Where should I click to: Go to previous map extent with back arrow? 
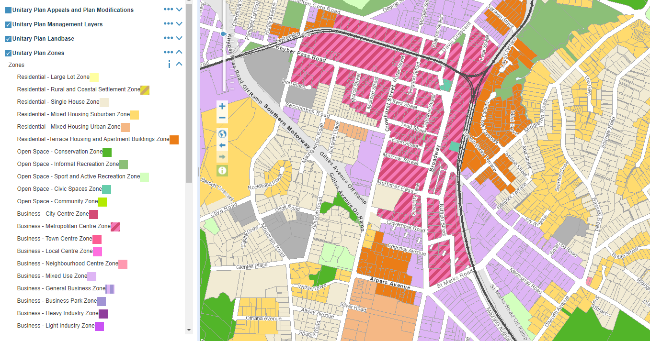[x=222, y=145]
